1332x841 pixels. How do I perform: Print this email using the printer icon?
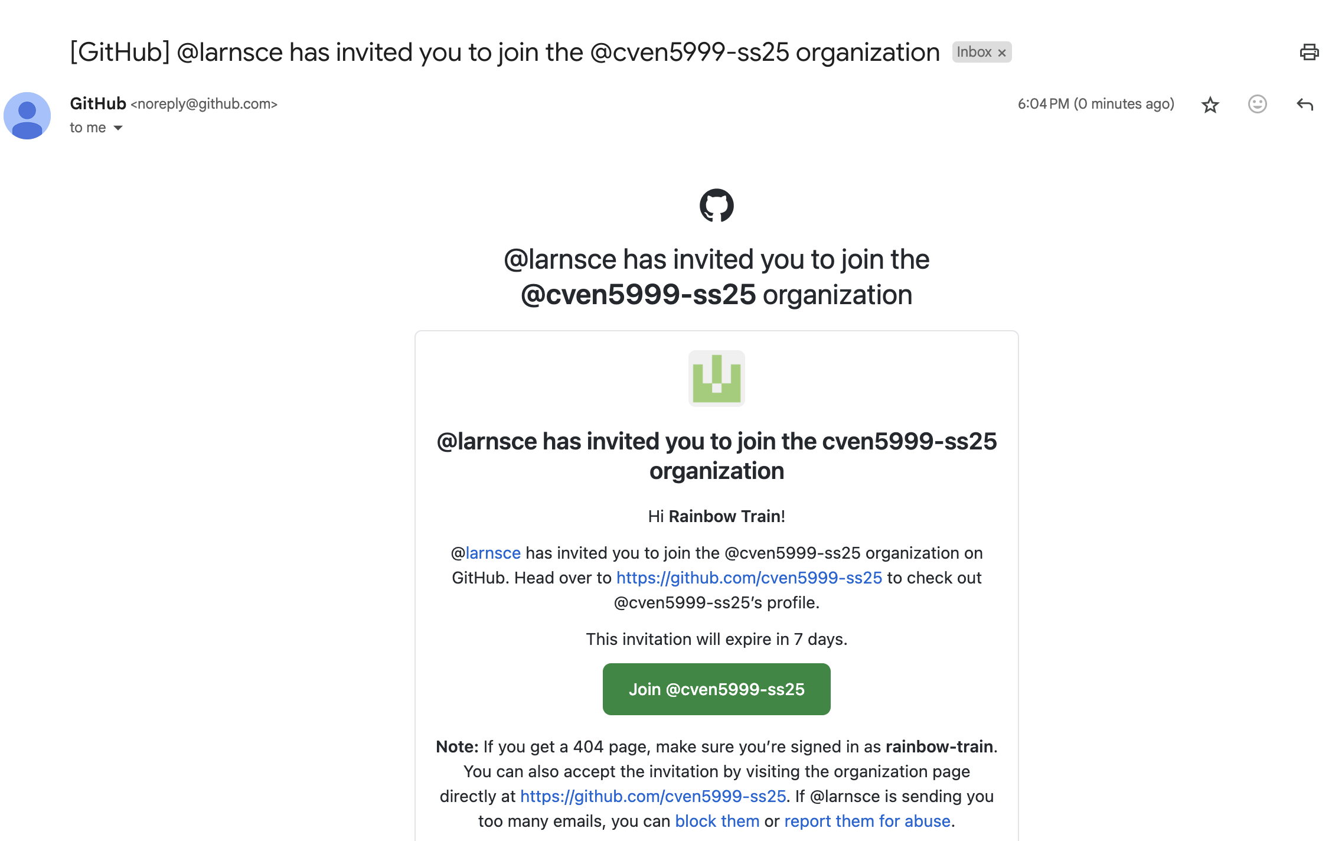tap(1309, 52)
